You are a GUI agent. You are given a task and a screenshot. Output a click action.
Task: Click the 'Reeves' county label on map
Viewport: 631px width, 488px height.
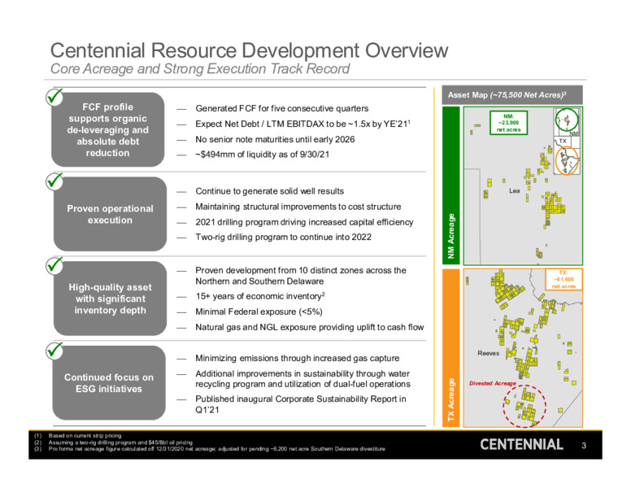click(488, 353)
